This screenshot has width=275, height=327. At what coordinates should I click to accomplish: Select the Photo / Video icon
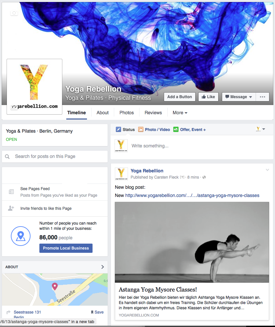click(x=141, y=129)
